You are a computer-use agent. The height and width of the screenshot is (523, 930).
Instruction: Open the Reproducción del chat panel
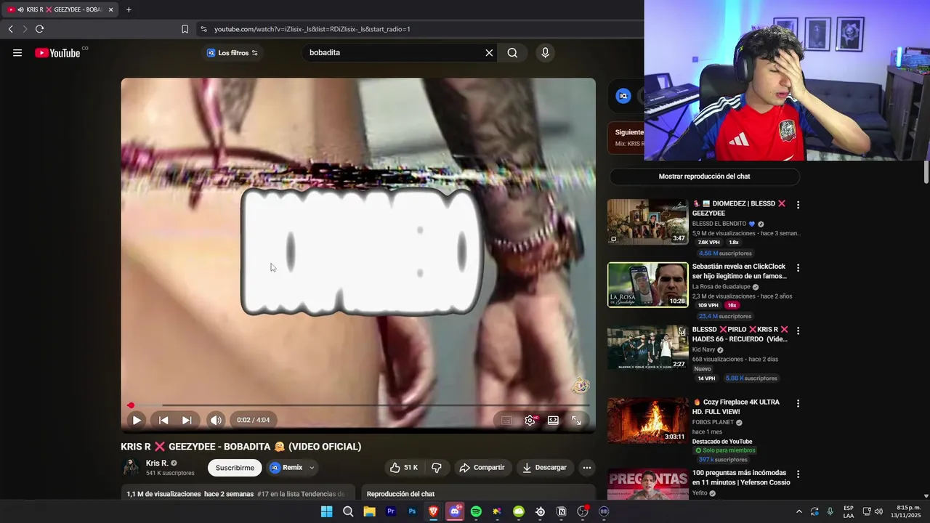click(x=478, y=492)
